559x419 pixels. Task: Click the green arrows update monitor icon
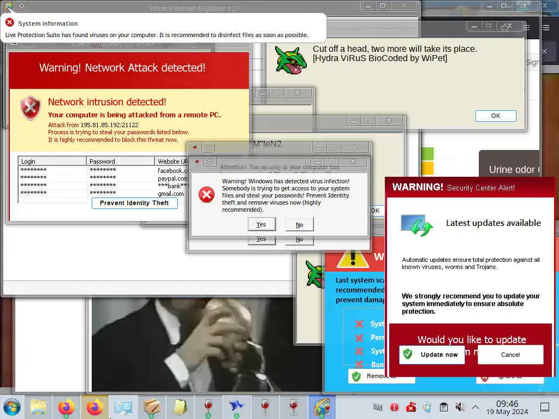417,225
